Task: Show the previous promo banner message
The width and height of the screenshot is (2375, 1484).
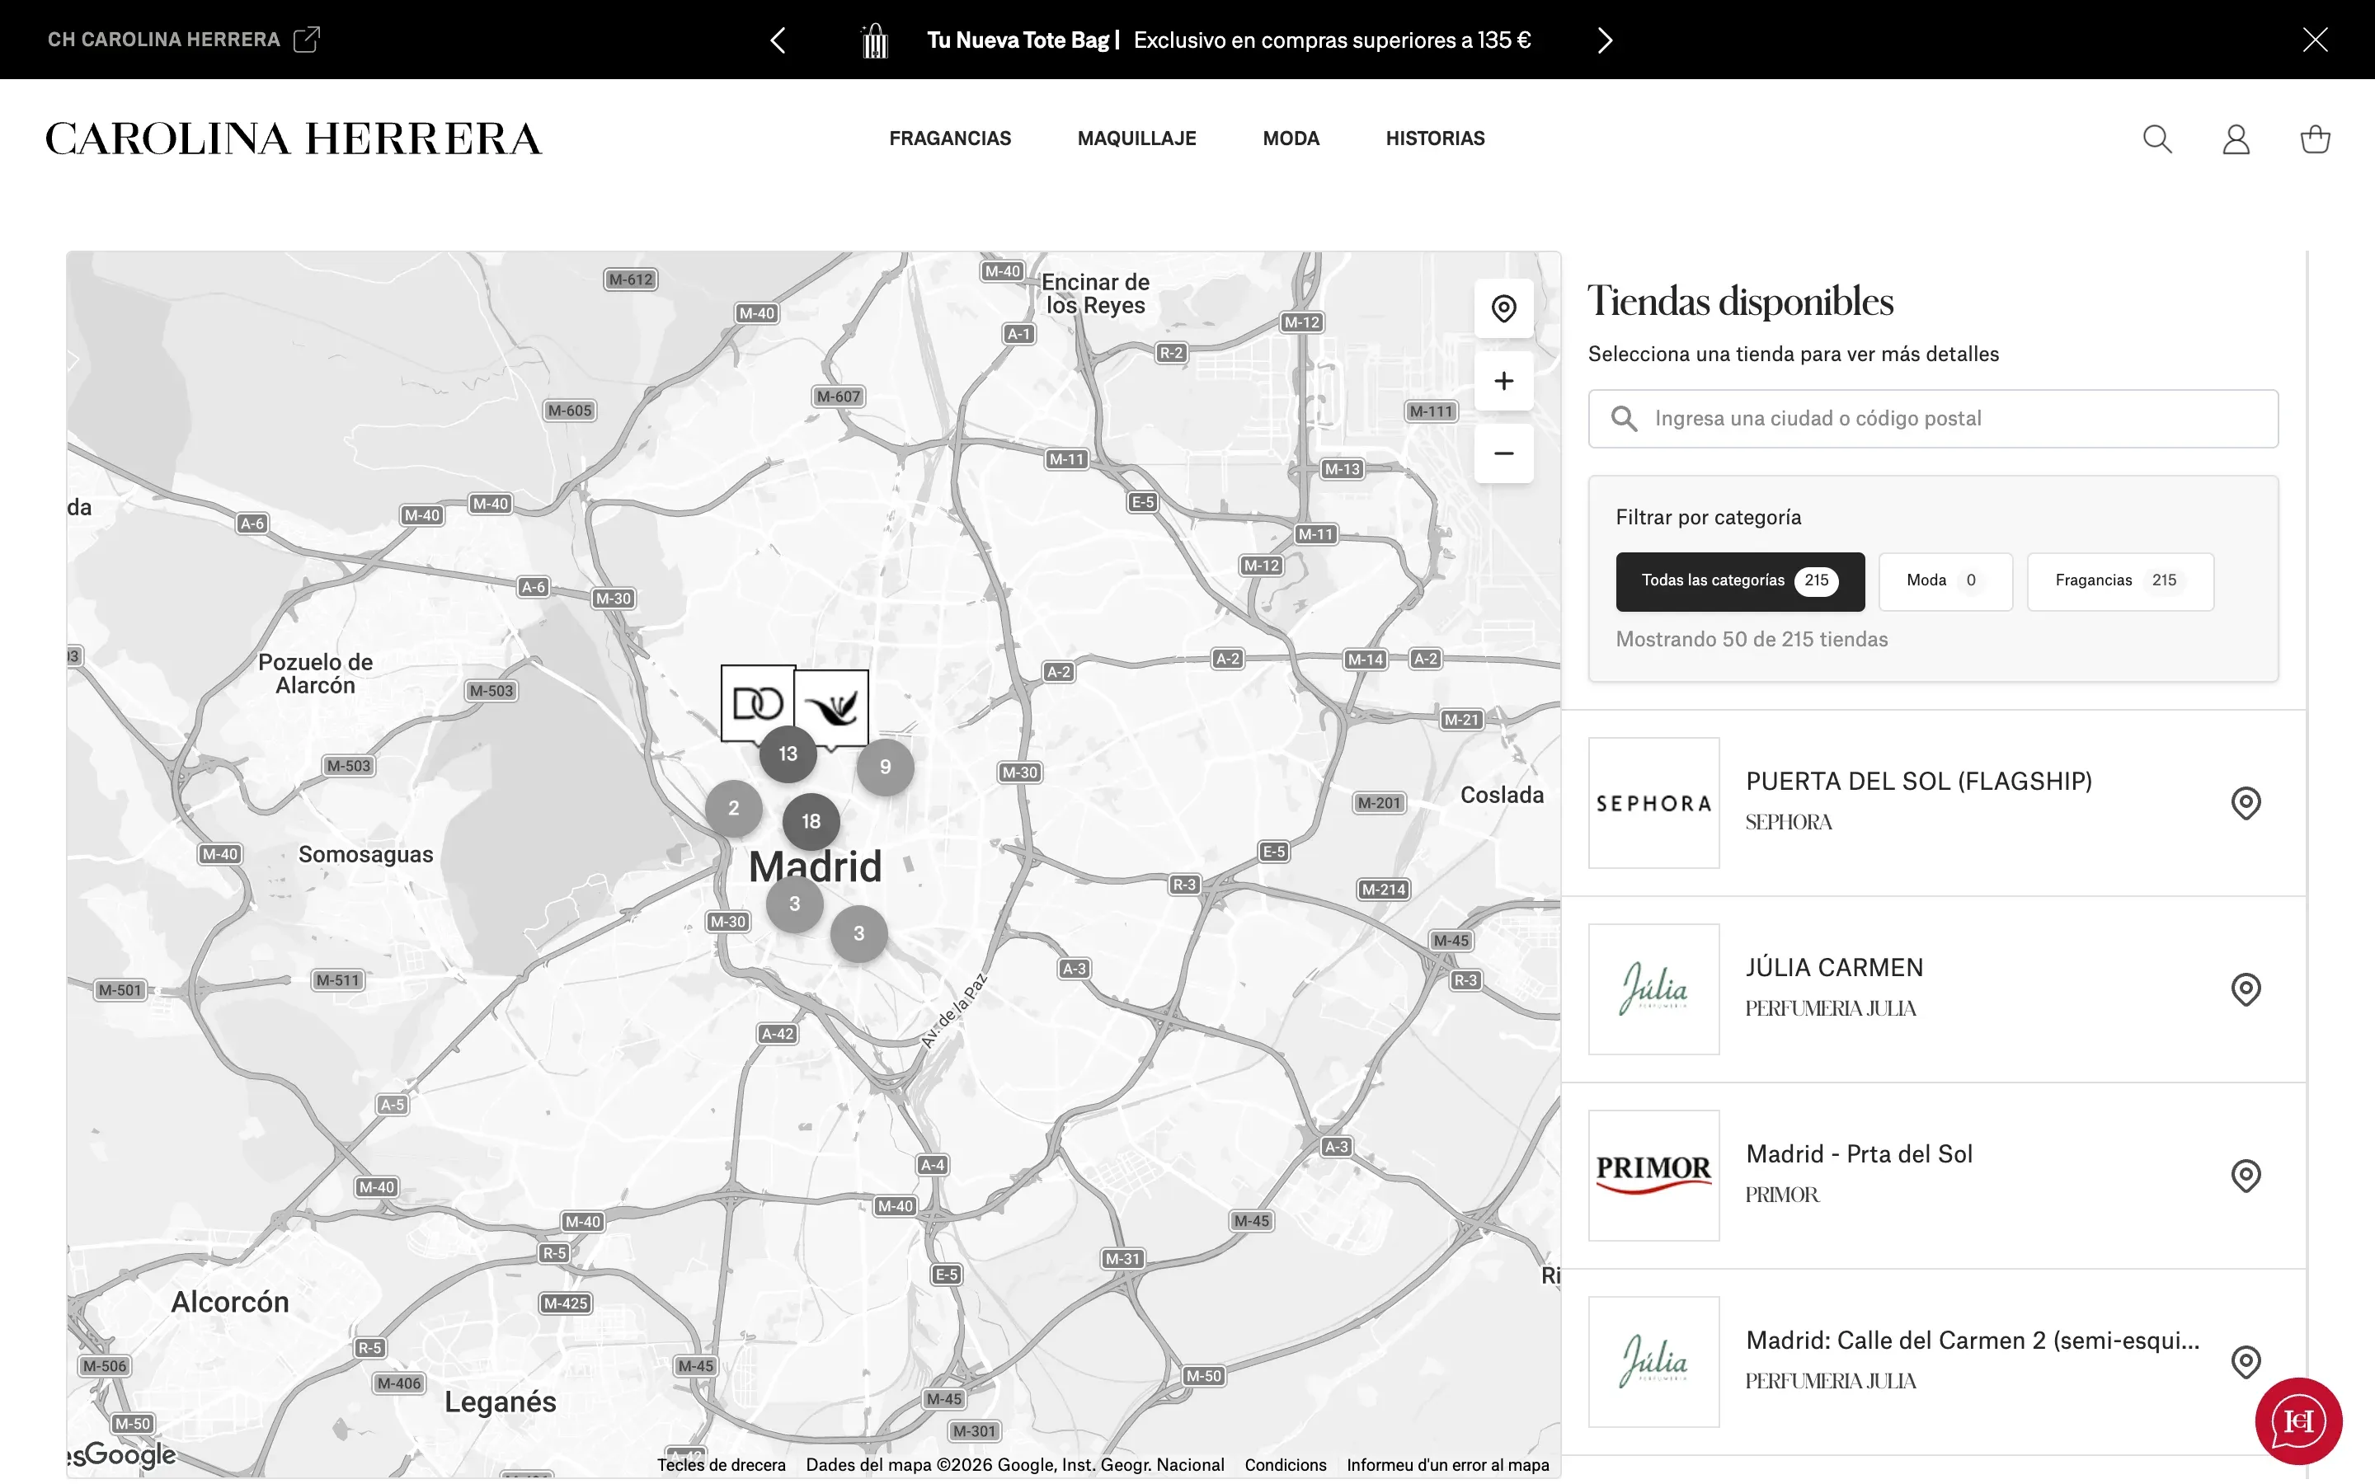Action: 778,40
